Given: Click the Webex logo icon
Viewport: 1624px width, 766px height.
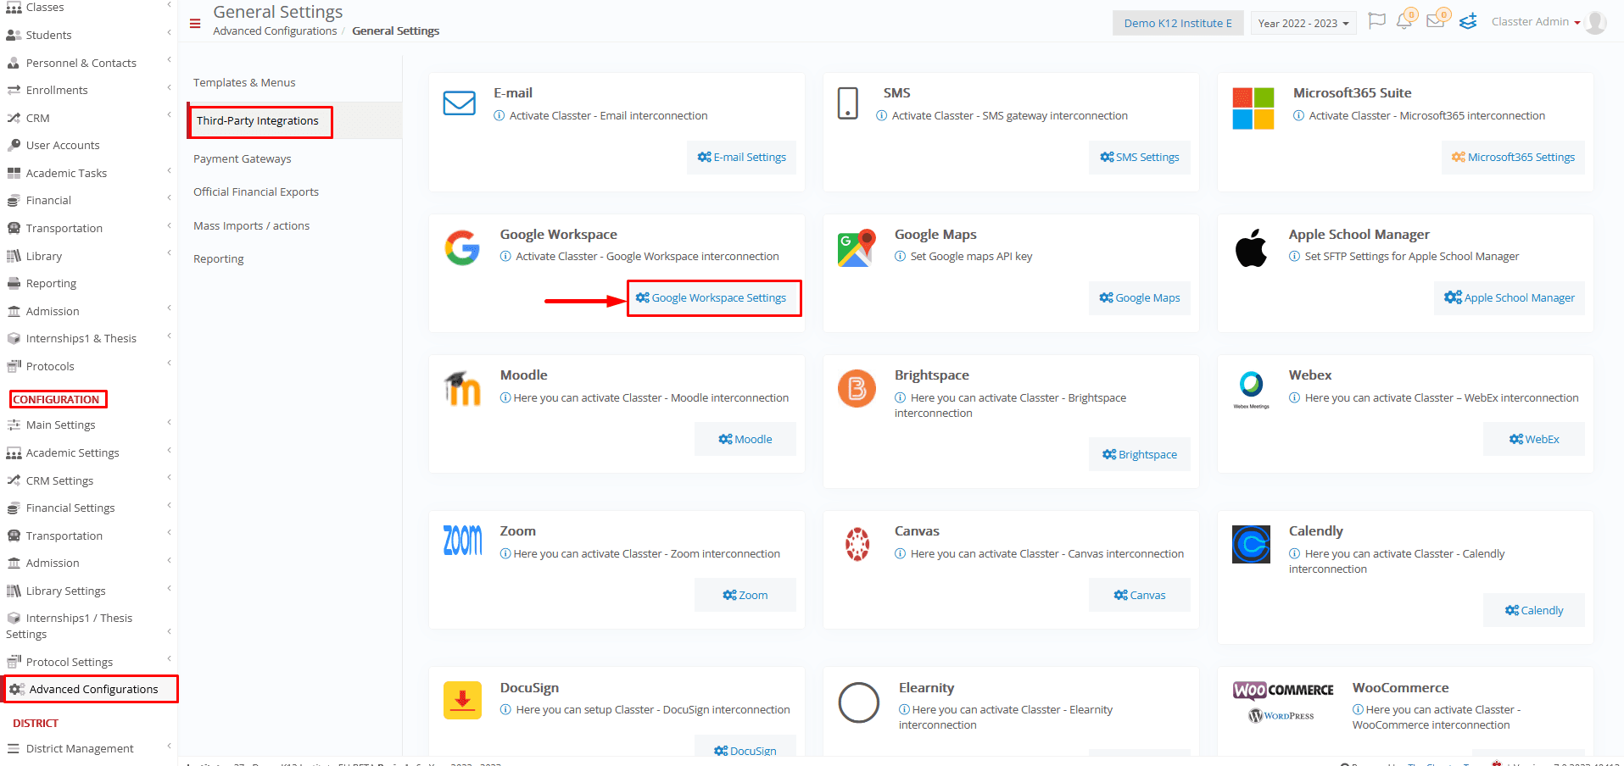Looking at the screenshot, I should [x=1251, y=390].
